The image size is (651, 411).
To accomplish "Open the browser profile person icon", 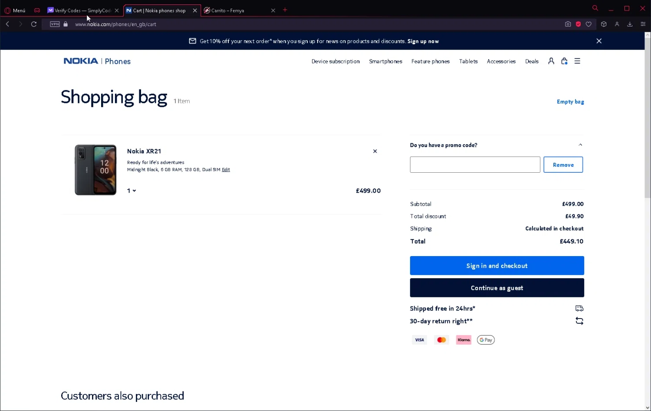I will click(x=617, y=24).
